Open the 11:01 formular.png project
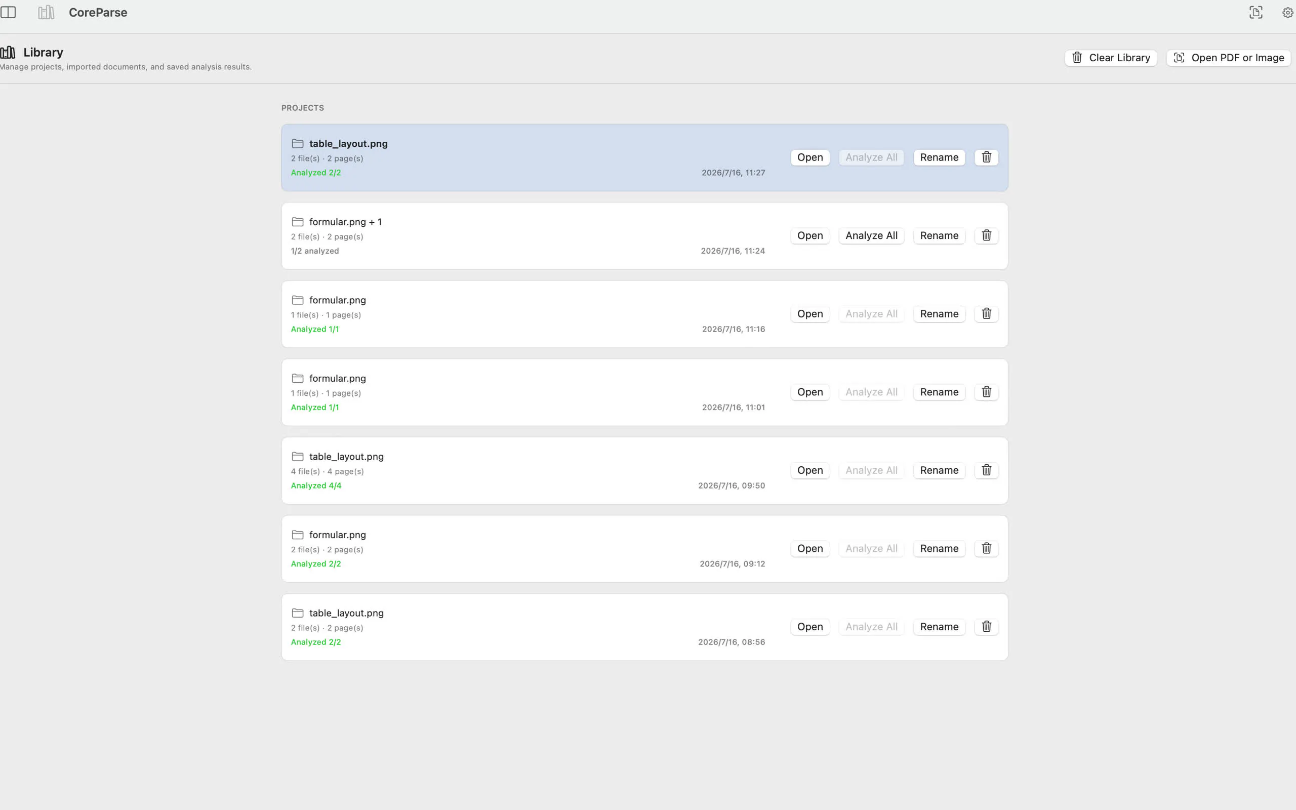This screenshot has width=1296, height=810. point(809,392)
